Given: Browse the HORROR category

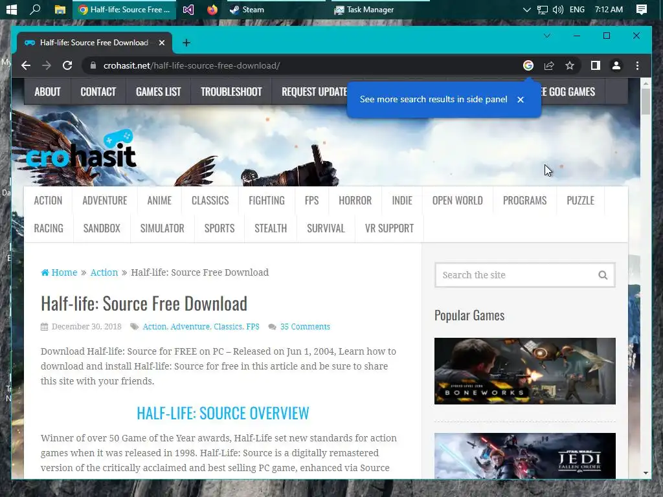Looking at the screenshot, I should click(x=355, y=201).
